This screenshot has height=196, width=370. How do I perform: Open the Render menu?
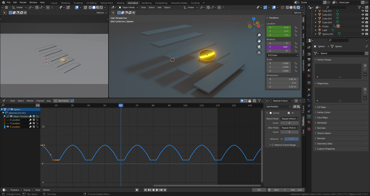coord(23,2)
